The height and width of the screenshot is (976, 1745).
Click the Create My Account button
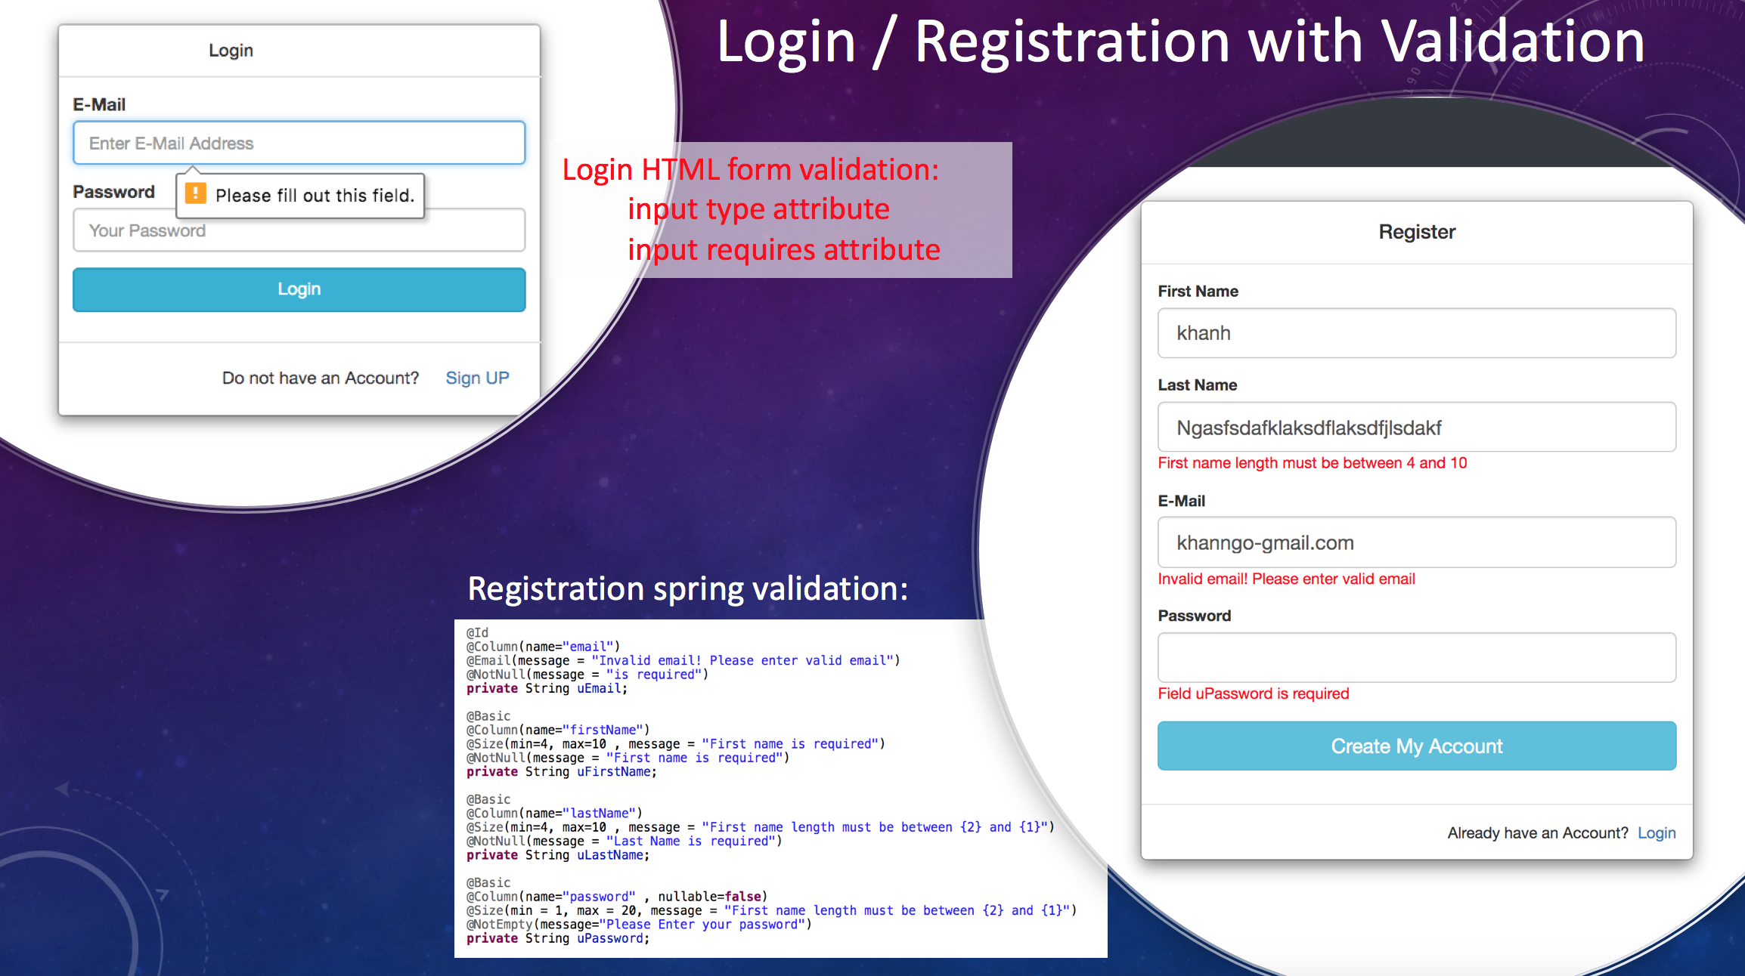coord(1418,745)
